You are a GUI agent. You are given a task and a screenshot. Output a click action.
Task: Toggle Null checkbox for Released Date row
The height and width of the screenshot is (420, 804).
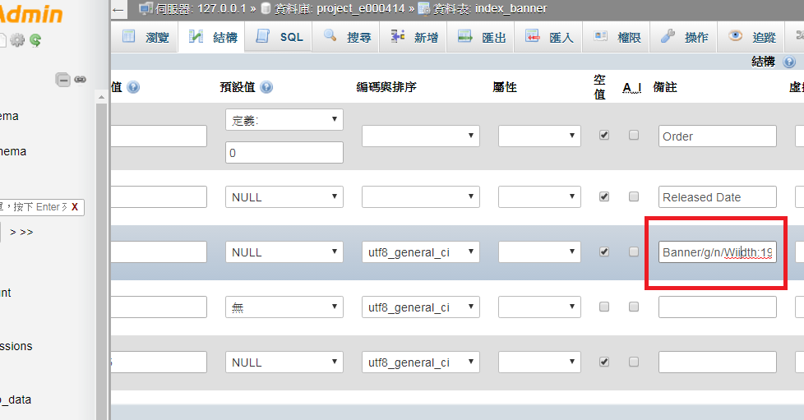pos(604,197)
